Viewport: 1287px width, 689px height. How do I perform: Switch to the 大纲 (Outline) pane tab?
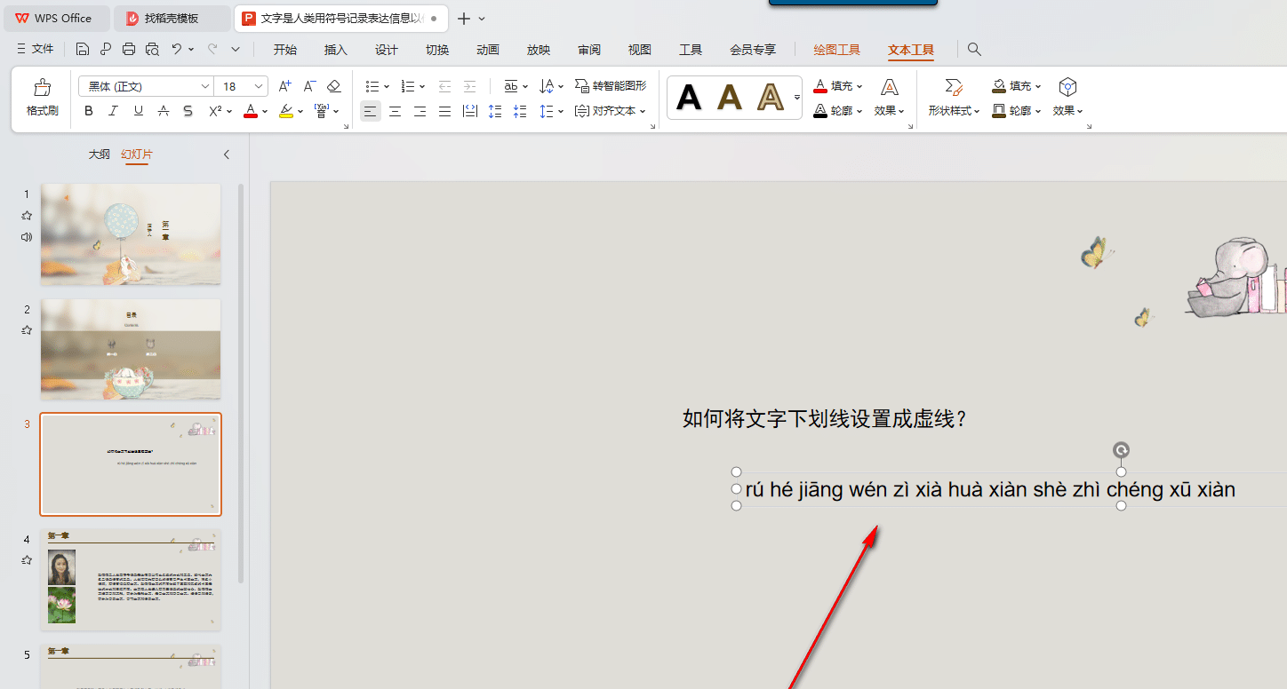pos(100,154)
